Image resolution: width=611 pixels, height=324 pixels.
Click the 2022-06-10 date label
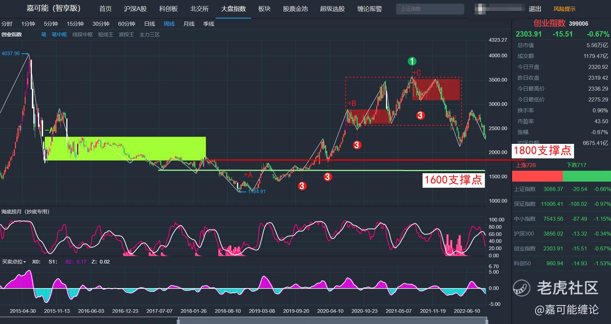coord(467,311)
